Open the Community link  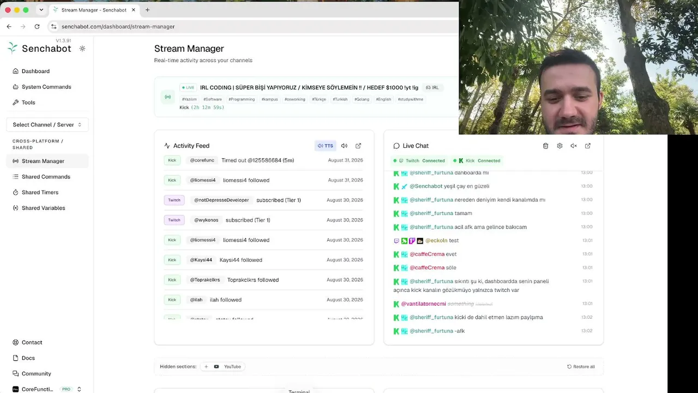[47, 373]
